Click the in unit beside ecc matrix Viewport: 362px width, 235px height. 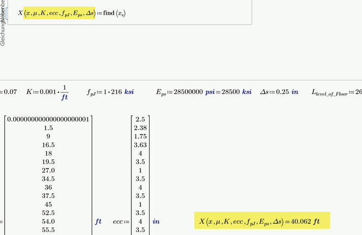point(156,221)
